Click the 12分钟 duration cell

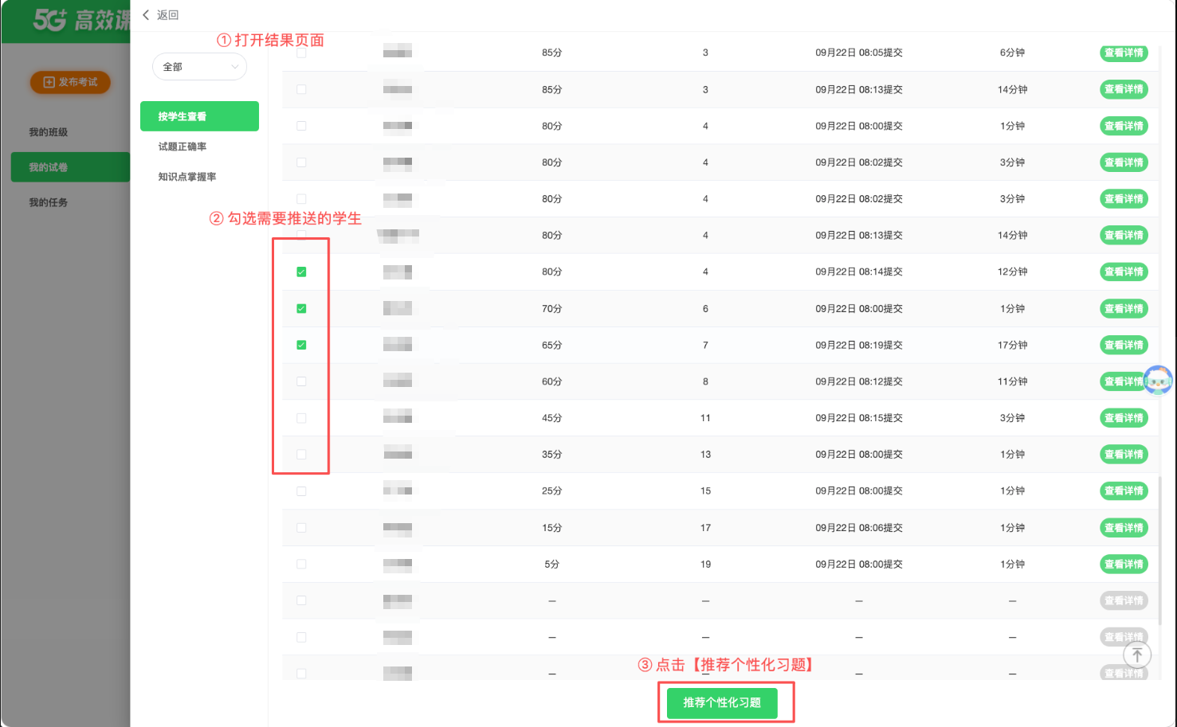1012,272
